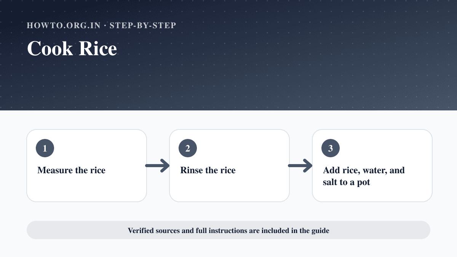Click the step 1 number badge
This screenshot has height=257, width=457.
click(x=45, y=148)
